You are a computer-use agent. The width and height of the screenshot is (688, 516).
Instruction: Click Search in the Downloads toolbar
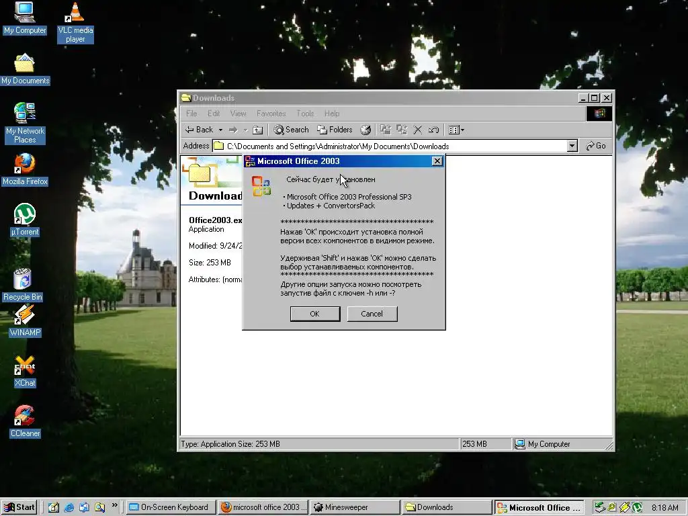(292, 130)
